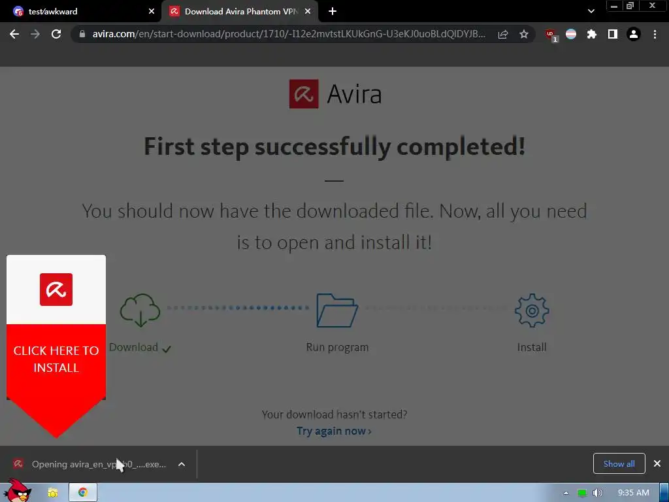
Task: Open the file explorer taskbar icon
Action: click(53, 493)
